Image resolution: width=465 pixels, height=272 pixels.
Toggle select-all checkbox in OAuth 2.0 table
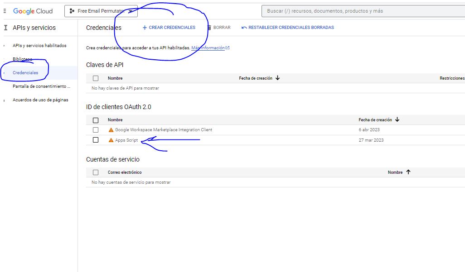click(96, 120)
